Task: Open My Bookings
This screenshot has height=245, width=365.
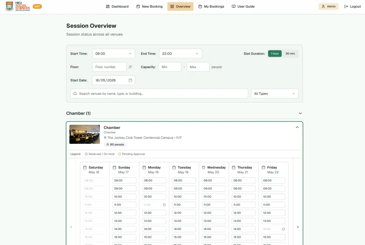Action: 211,6
